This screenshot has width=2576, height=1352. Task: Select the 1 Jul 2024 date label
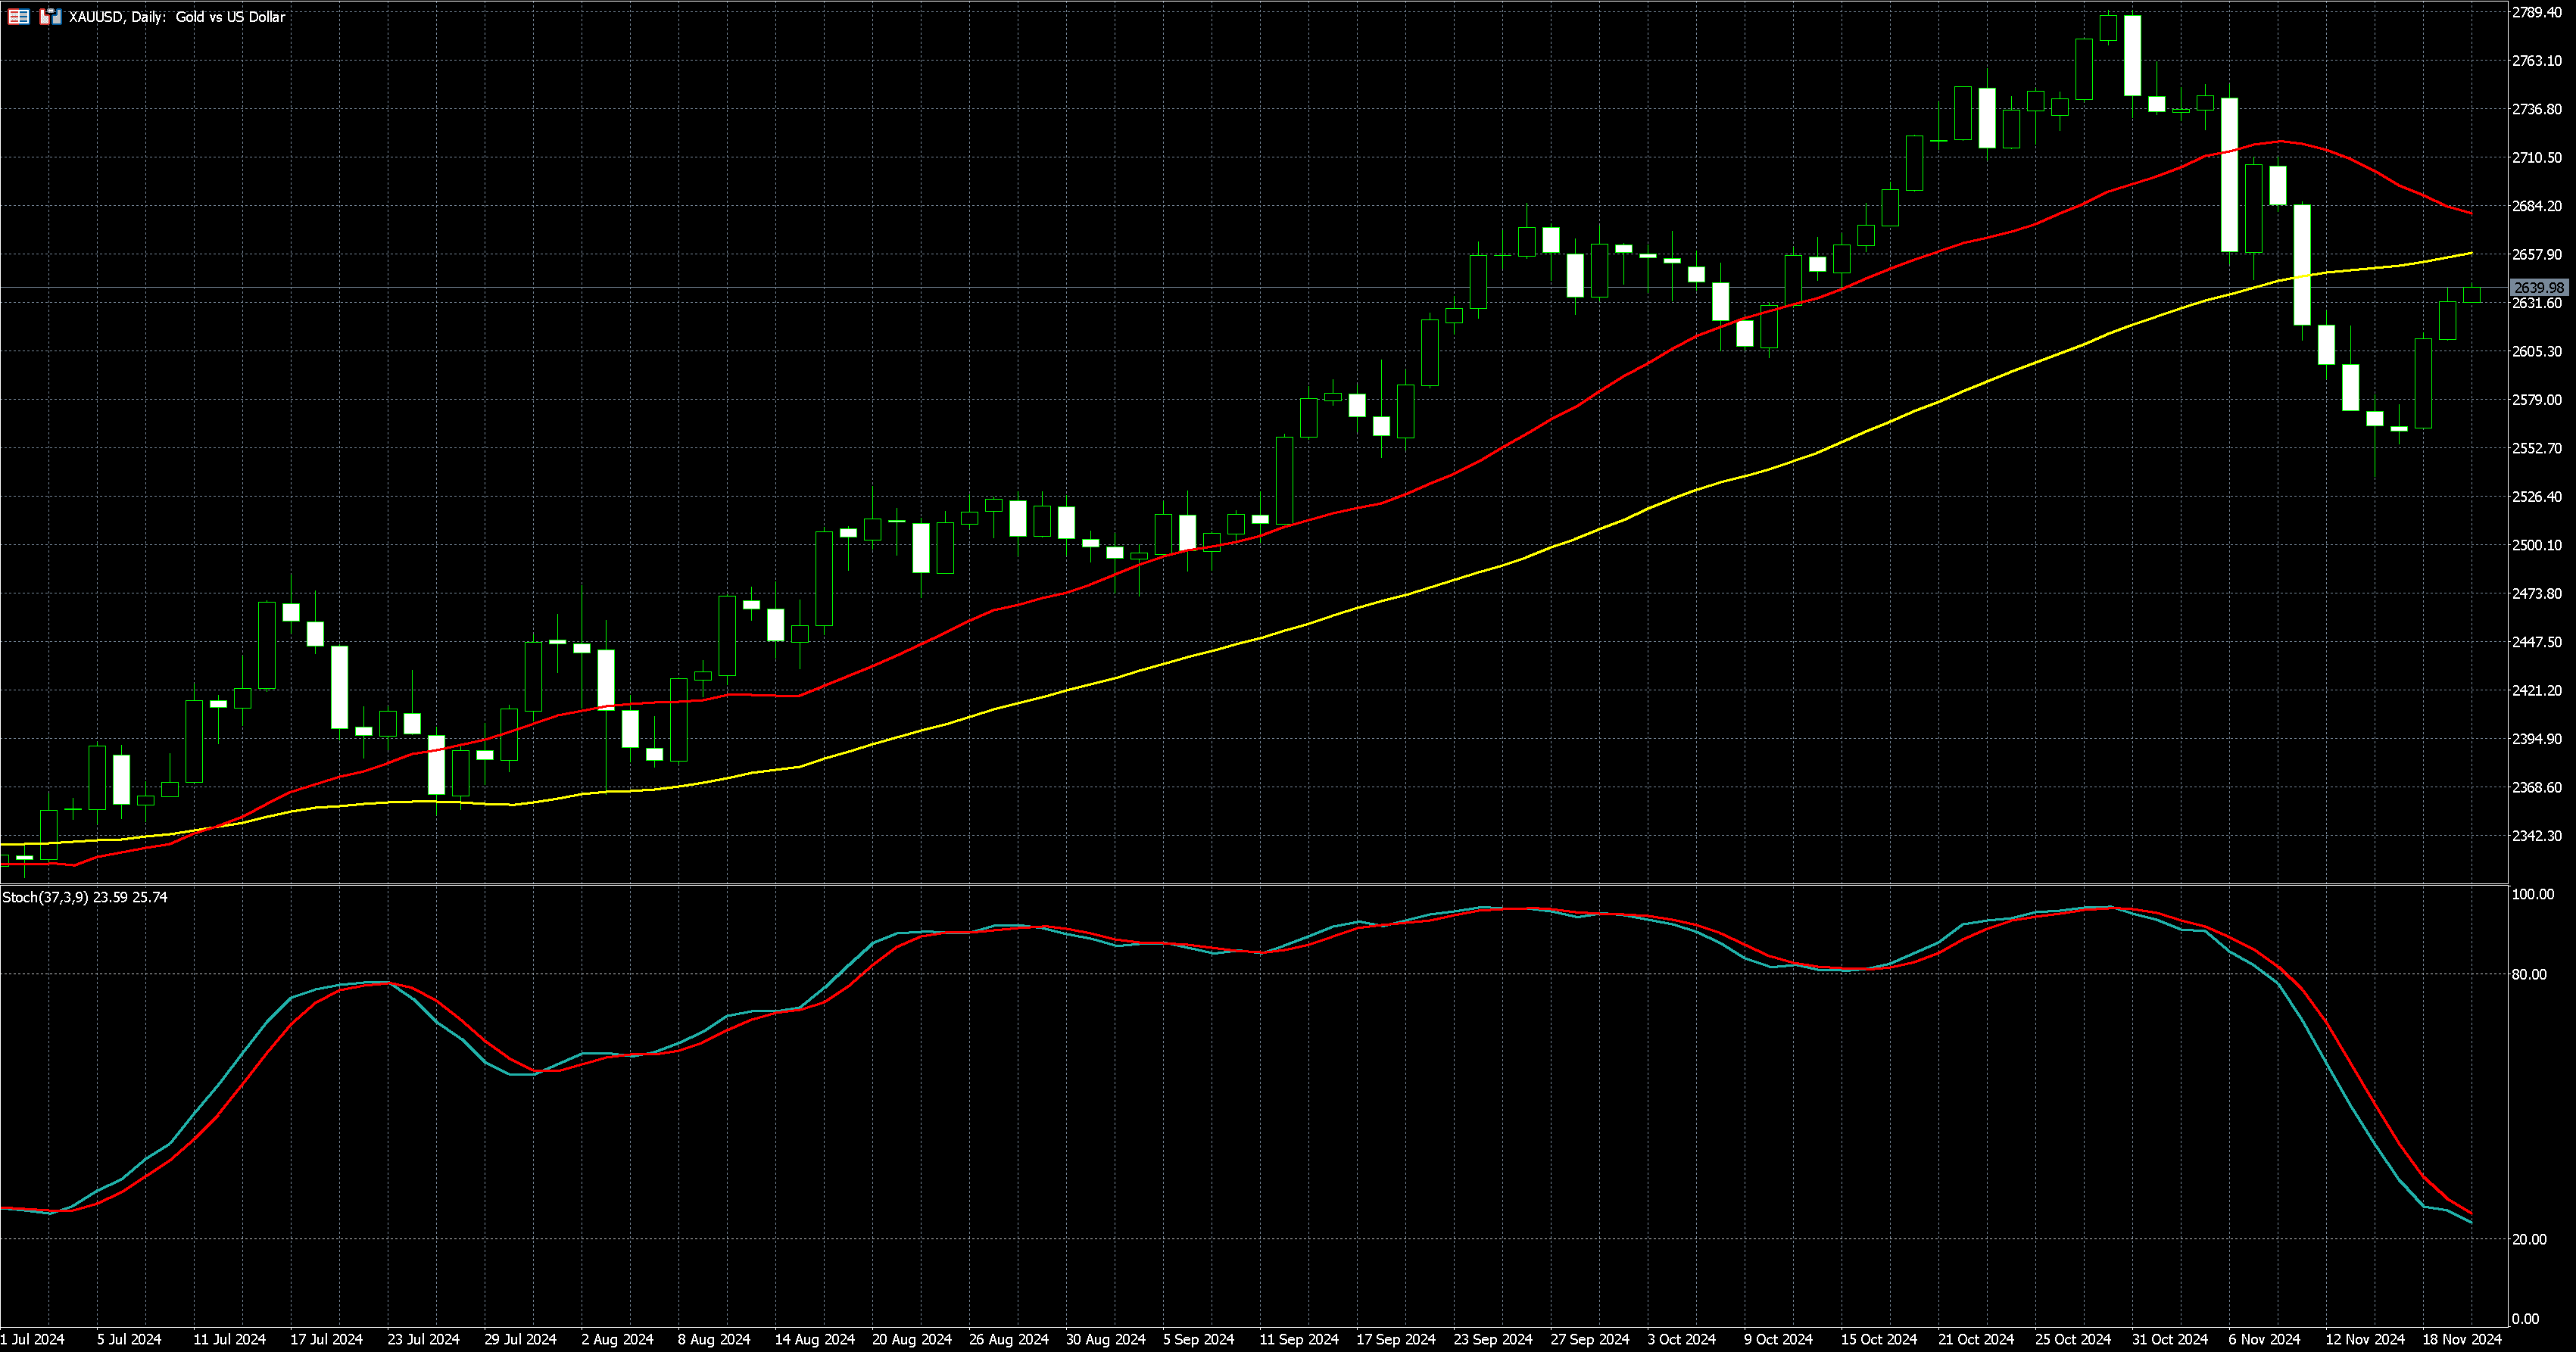pyautogui.click(x=33, y=1339)
